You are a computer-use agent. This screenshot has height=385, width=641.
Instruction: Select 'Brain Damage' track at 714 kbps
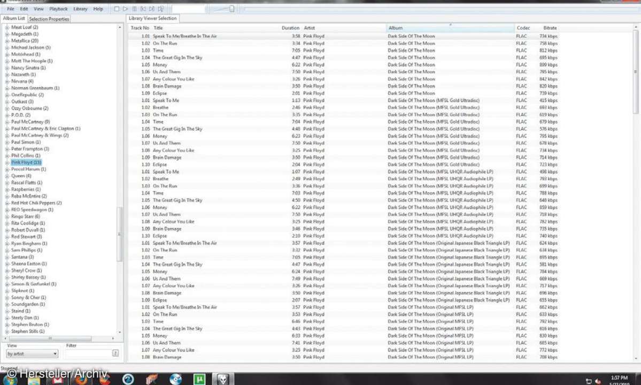[343, 157]
